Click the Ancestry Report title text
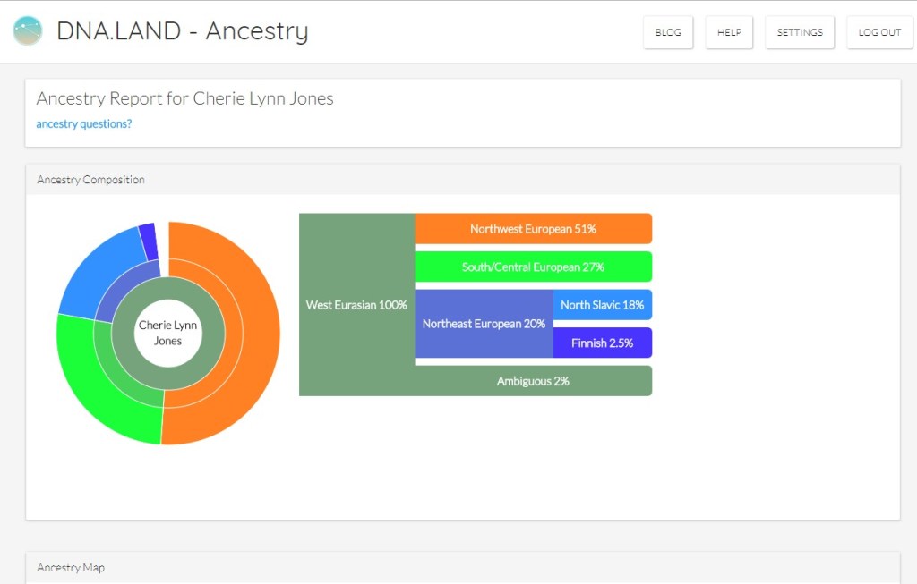Screen dimensions: 917x584 (x=184, y=99)
